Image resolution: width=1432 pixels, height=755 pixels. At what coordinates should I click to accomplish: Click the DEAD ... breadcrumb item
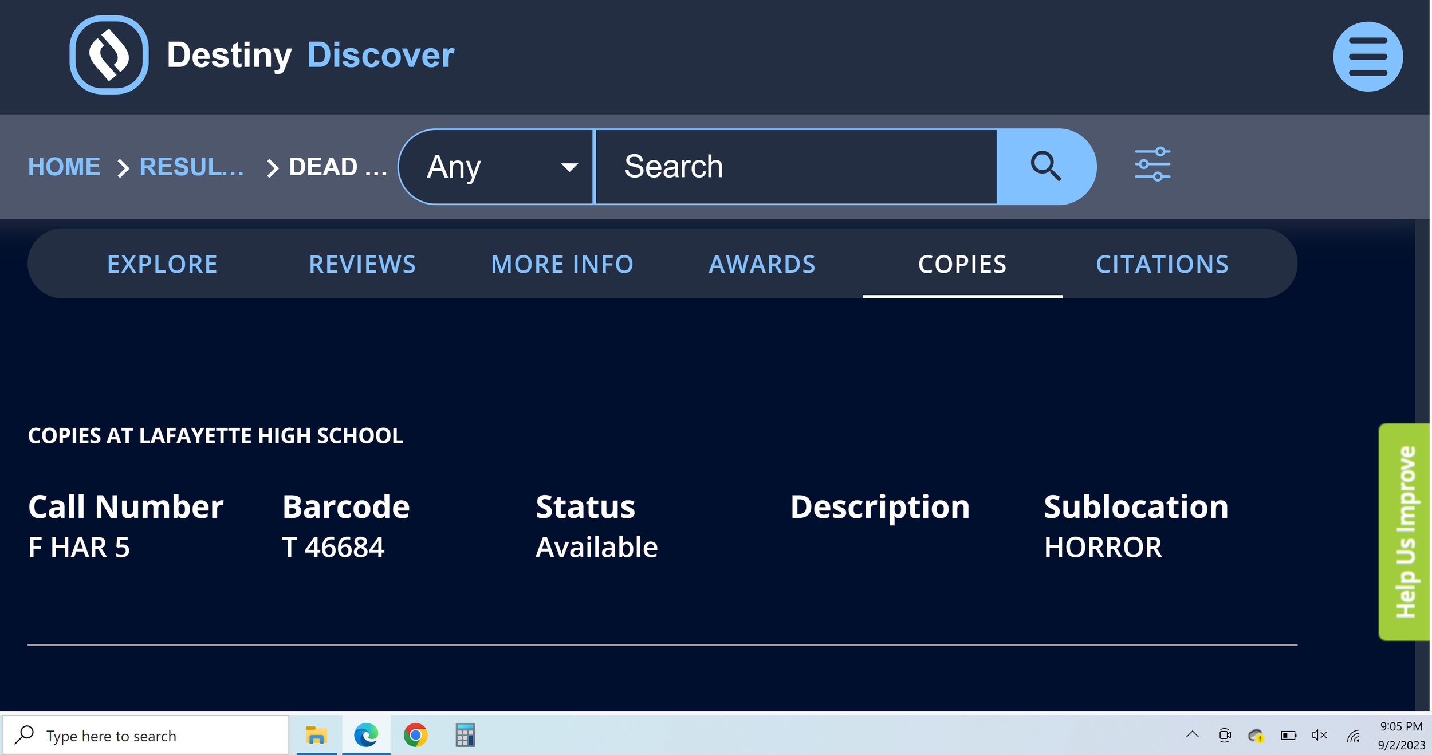click(x=338, y=167)
